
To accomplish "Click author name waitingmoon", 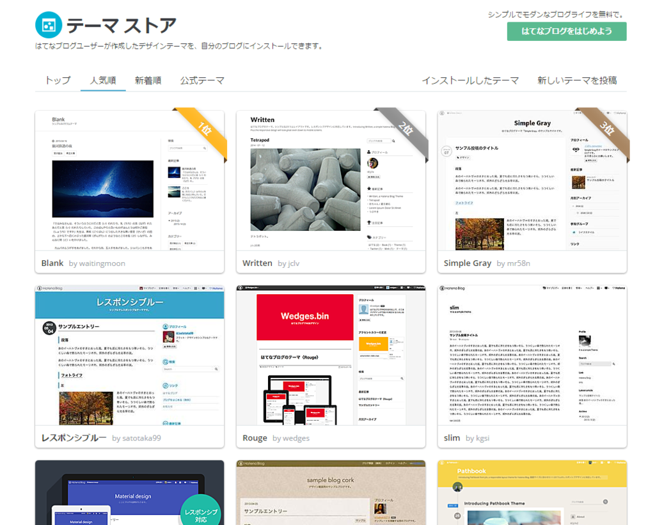I will coord(102,263).
